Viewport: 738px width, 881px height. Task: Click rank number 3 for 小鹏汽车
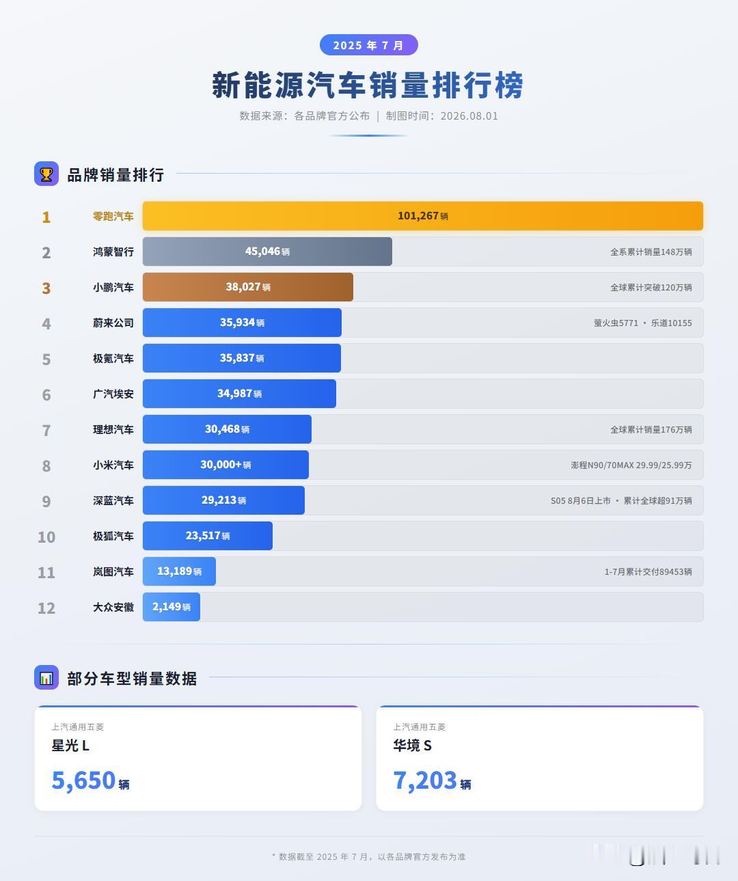[x=46, y=288]
